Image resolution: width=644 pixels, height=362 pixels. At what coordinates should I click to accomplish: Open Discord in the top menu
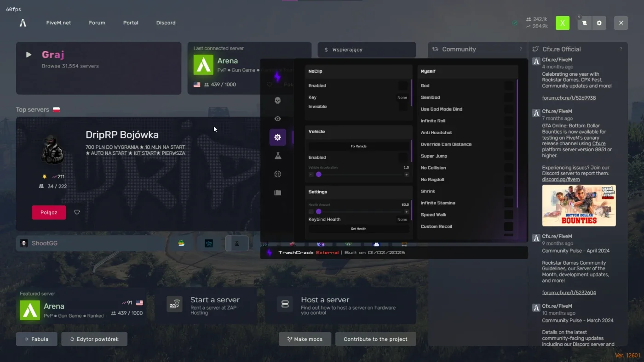pos(166,23)
